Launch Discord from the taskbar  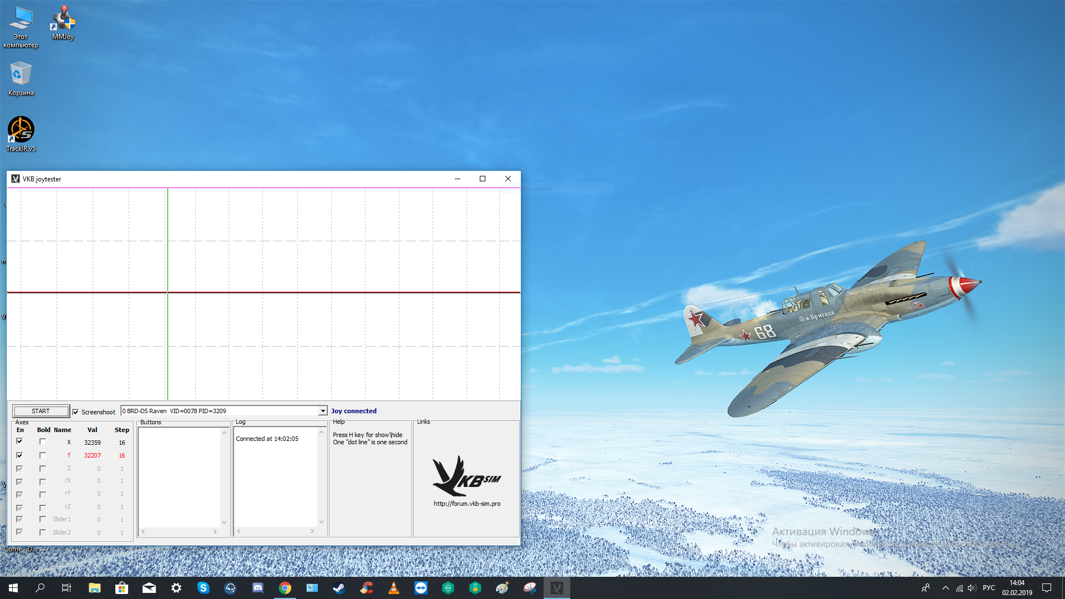pos(258,588)
